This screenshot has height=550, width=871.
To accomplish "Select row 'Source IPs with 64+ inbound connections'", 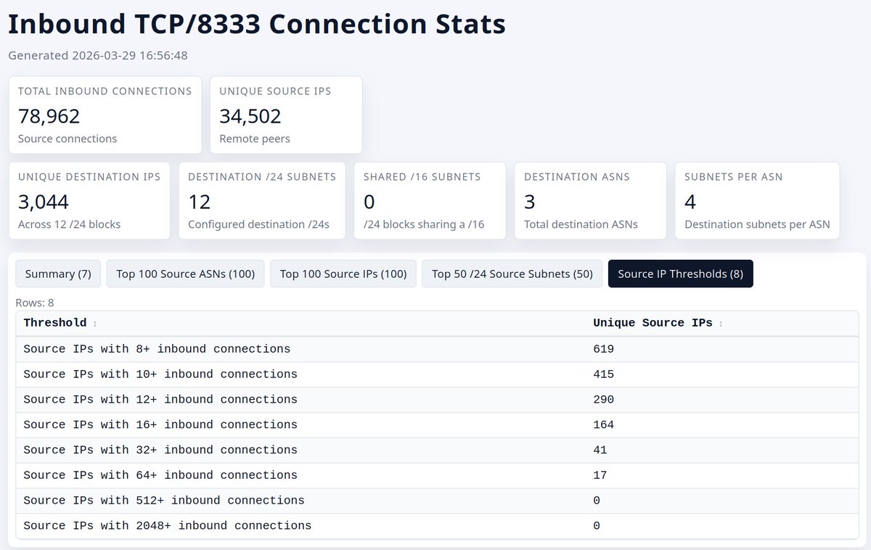I will click(x=437, y=475).
